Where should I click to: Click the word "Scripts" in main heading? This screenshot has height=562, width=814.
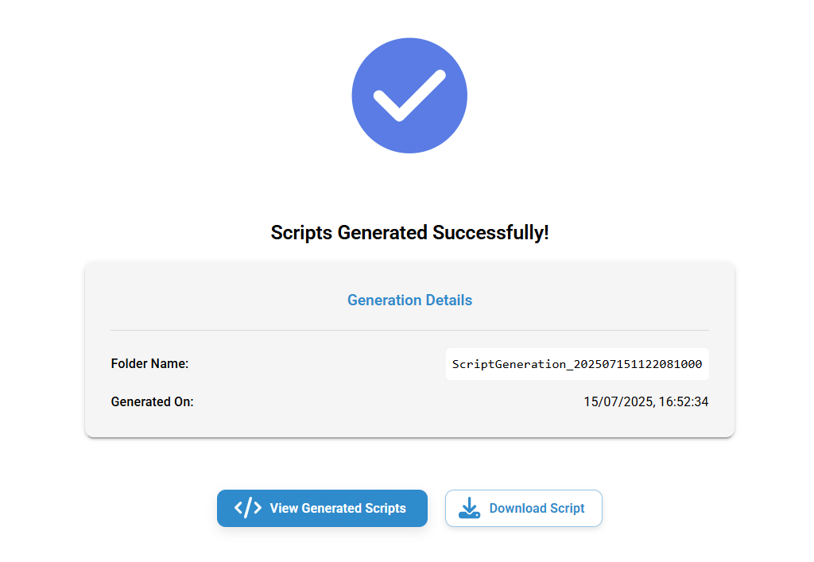301,232
